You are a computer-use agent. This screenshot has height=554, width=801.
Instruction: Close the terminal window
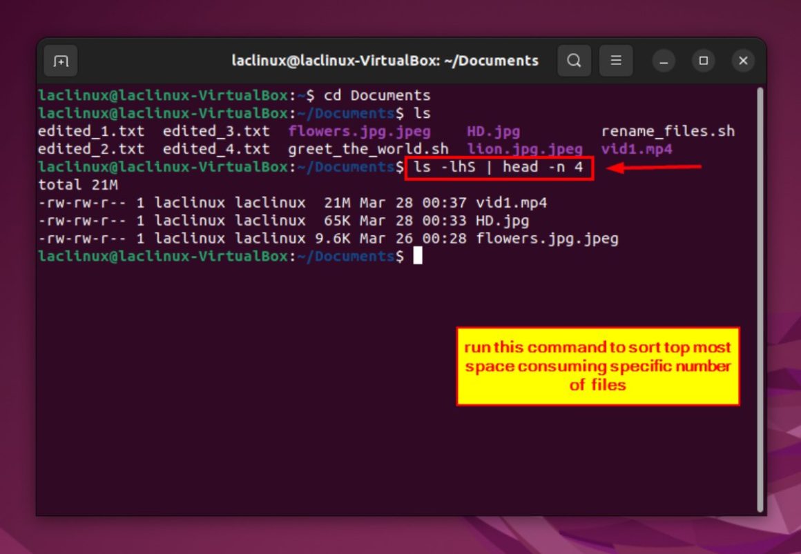click(743, 61)
